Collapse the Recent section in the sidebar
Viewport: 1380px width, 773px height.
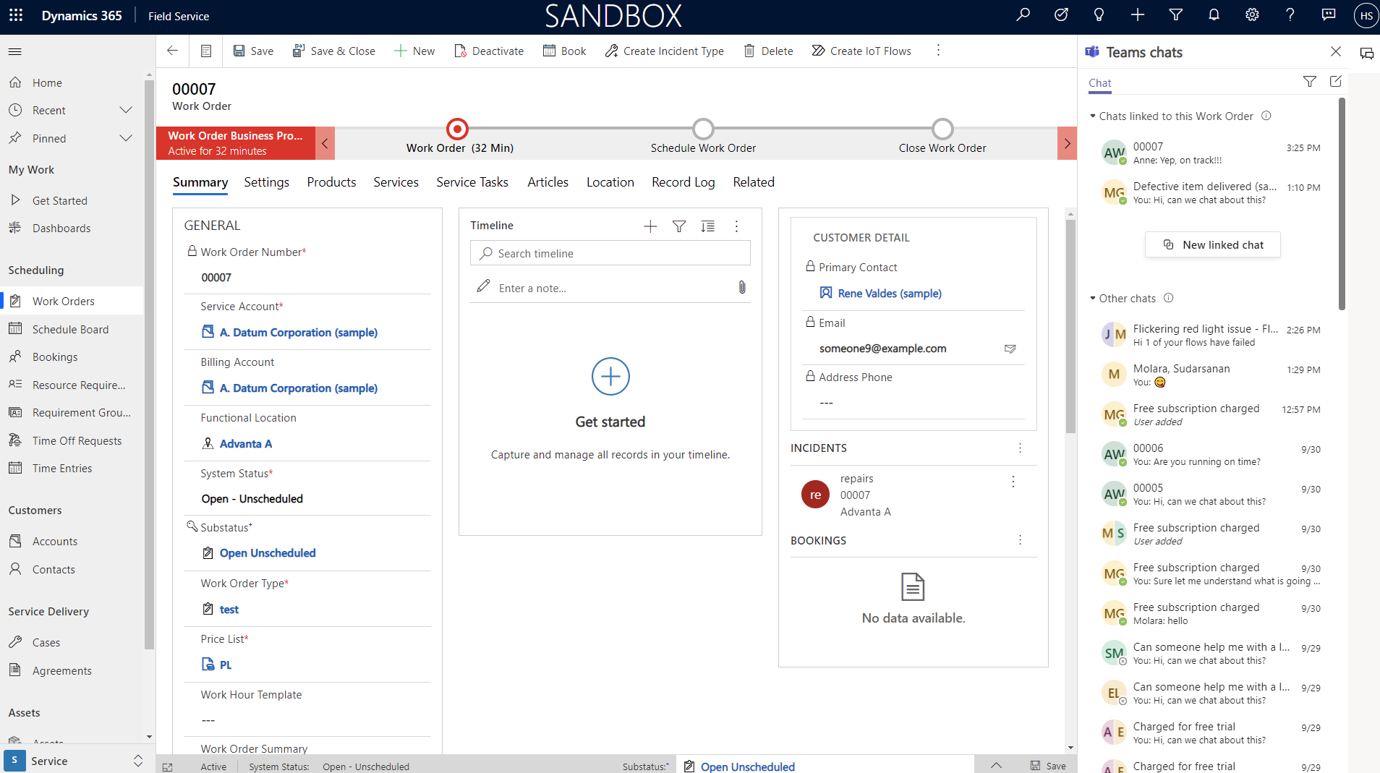(126, 110)
